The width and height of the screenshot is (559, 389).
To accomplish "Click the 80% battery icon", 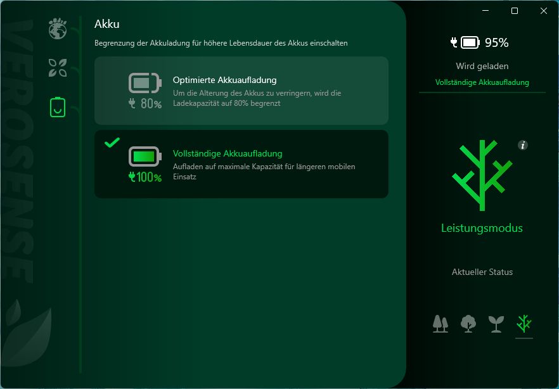I will pos(145,91).
